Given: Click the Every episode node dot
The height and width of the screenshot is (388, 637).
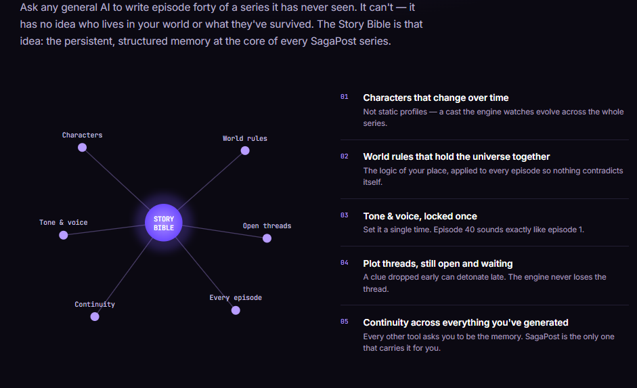Looking at the screenshot, I should click(236, 310).
